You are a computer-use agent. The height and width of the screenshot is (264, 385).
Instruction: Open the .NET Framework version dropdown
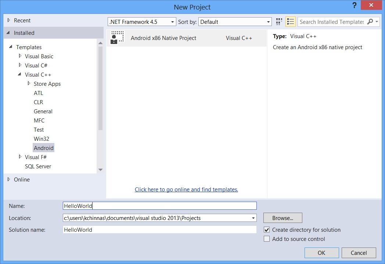(142, 22)
